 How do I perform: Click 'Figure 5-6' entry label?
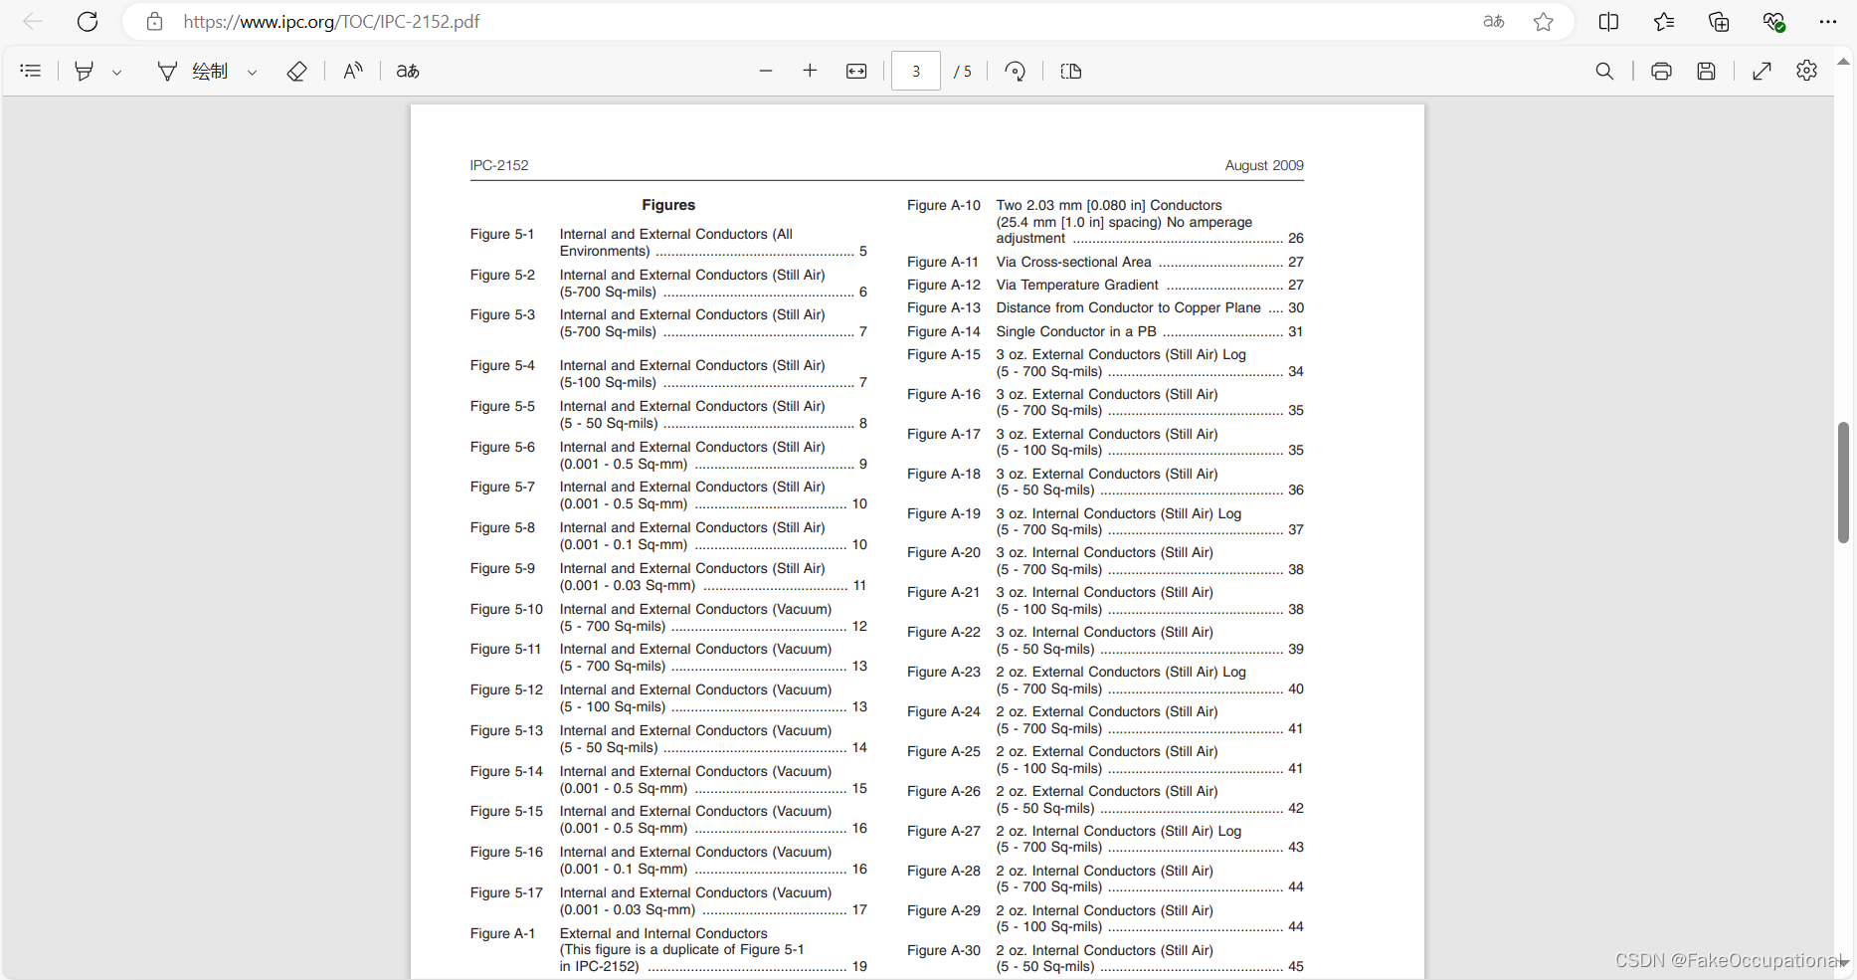[x=502, y=447]
